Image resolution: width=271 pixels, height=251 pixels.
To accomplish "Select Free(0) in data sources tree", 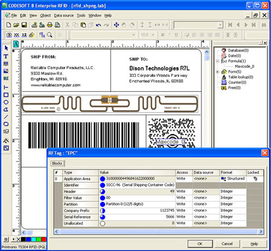I will point(234,88).
